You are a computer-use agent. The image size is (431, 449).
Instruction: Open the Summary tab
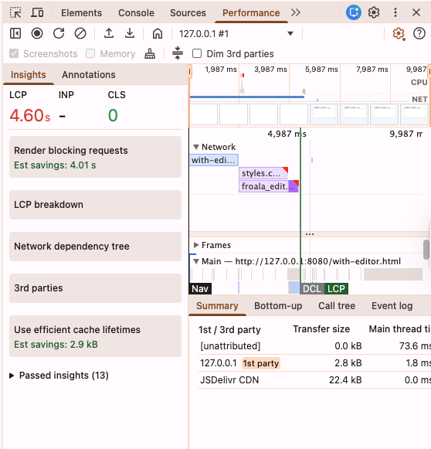click(217, 306)
